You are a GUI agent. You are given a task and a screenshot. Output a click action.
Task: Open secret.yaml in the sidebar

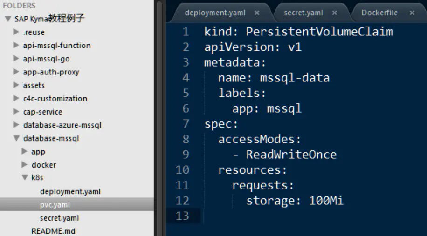pyautogui.click(x=59, y=218)
